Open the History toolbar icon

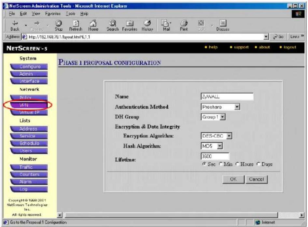pyautogui.click(x=147, y=23)
